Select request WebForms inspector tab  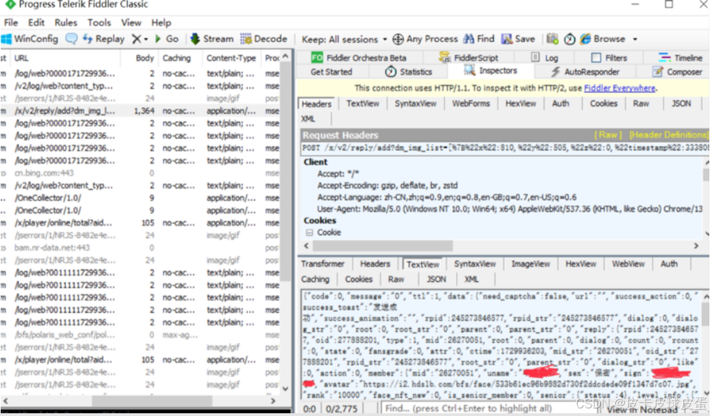tap(471, 104)
